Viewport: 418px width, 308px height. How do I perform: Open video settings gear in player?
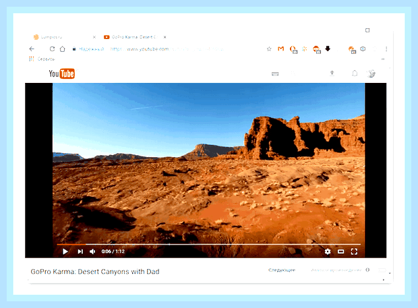(328, 251)
